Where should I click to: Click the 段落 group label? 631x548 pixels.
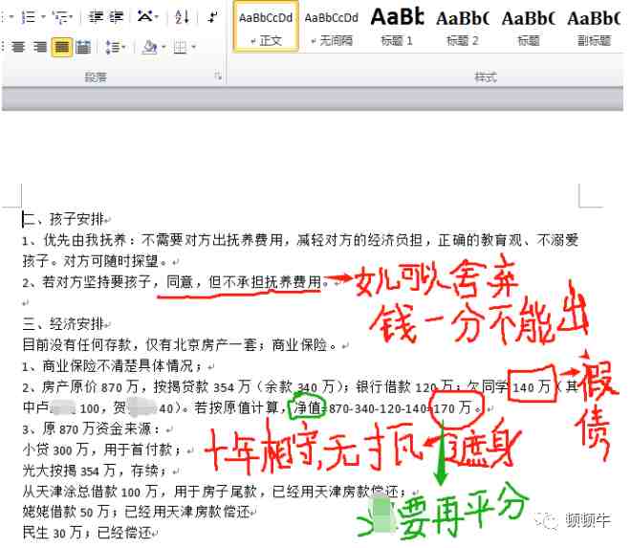(96, 77)
